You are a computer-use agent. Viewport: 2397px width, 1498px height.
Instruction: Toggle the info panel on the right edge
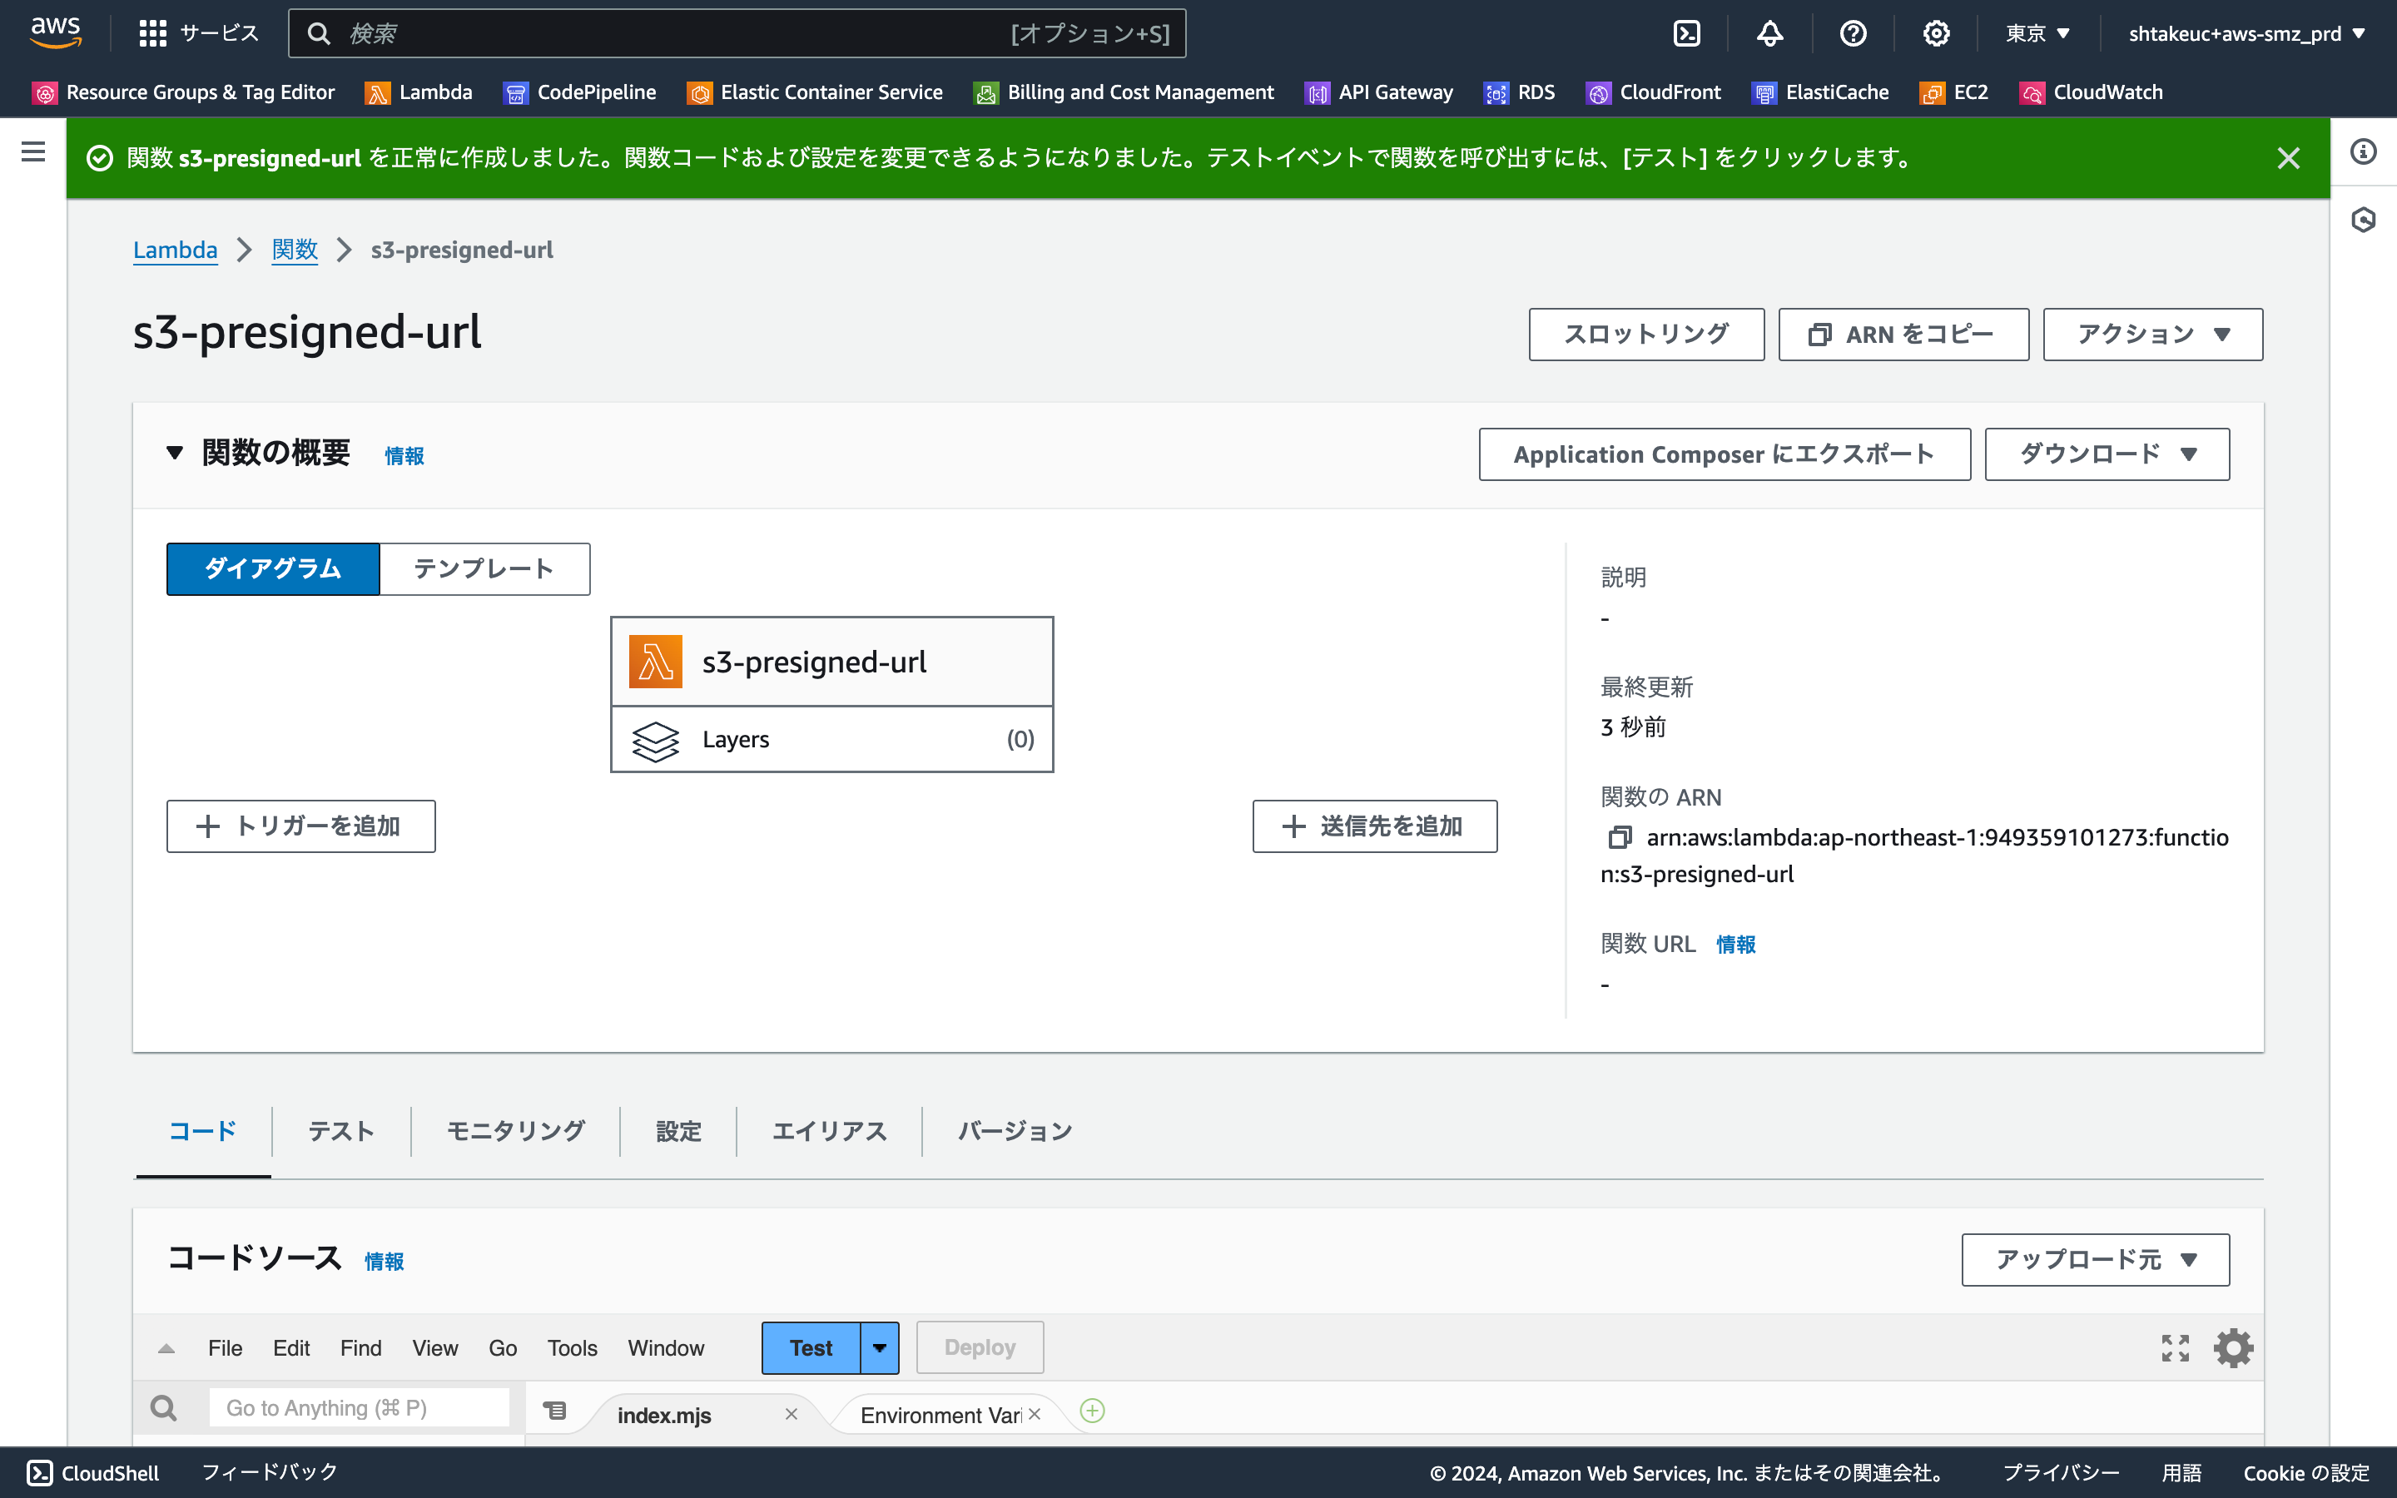2365,151
